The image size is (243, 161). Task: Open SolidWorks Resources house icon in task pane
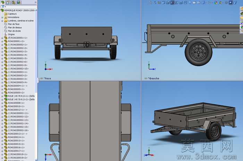(242, 9)
